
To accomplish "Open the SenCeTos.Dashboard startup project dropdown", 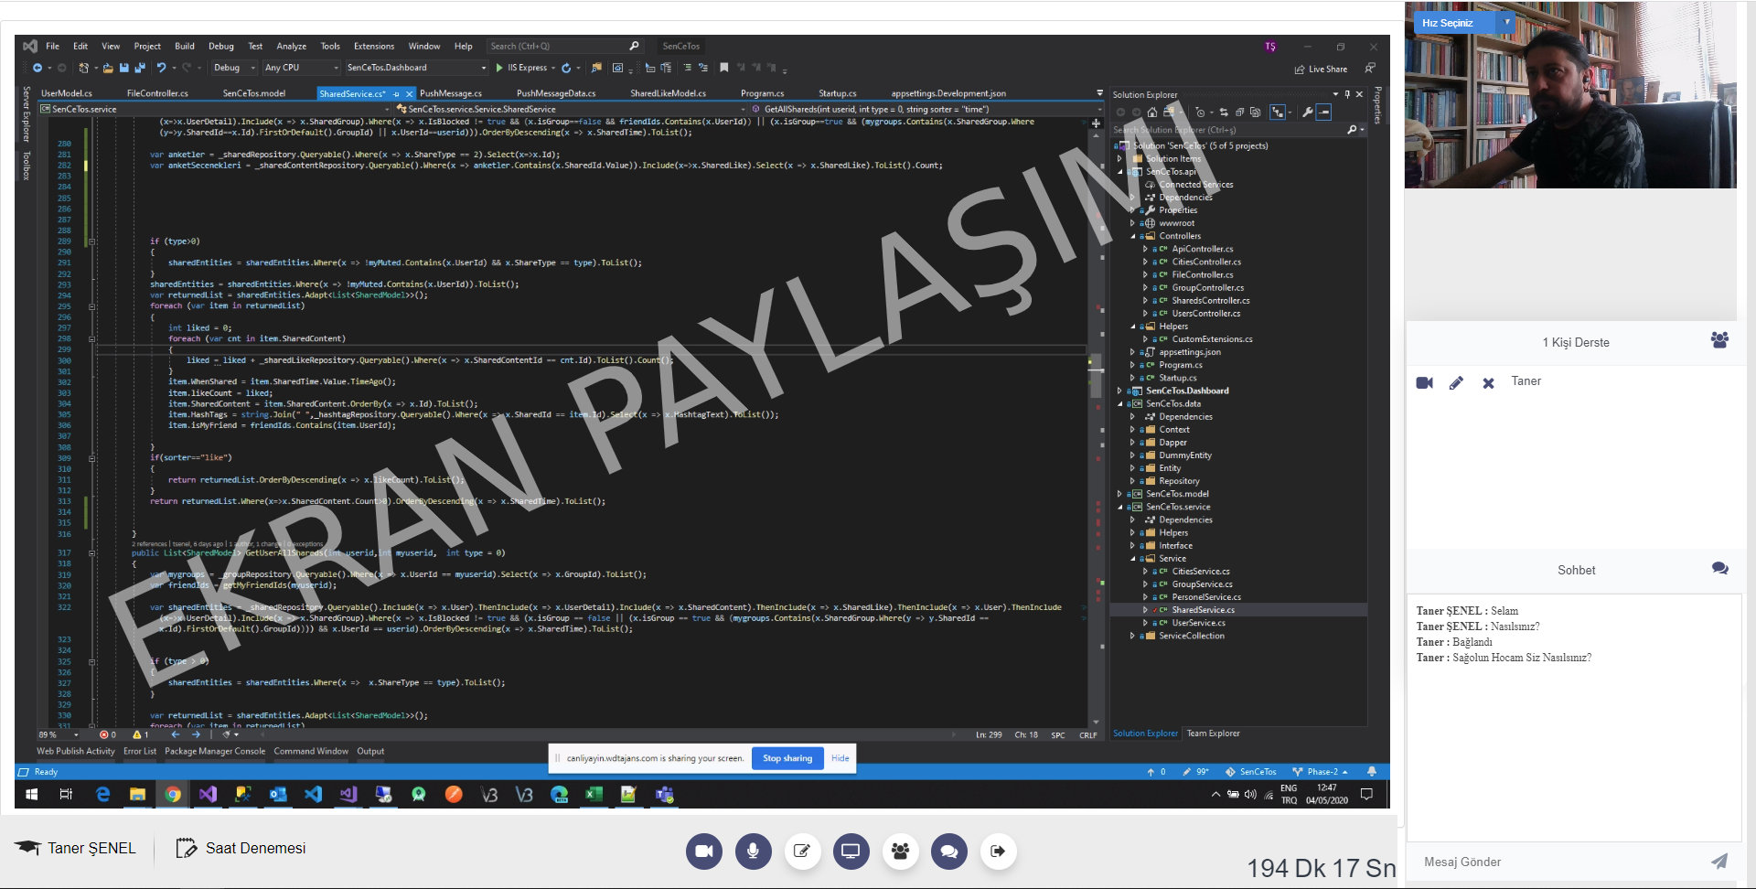I will [x=416, y=68].
